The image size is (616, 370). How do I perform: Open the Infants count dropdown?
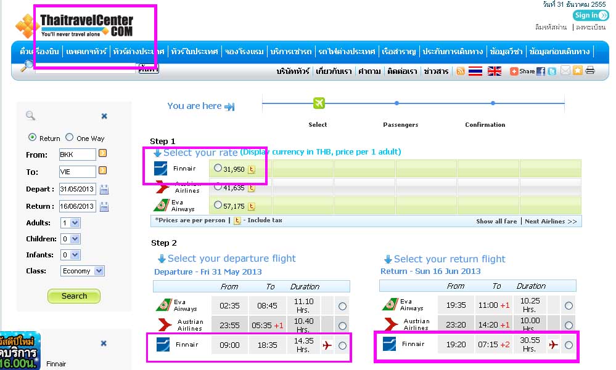pos(71,255)
